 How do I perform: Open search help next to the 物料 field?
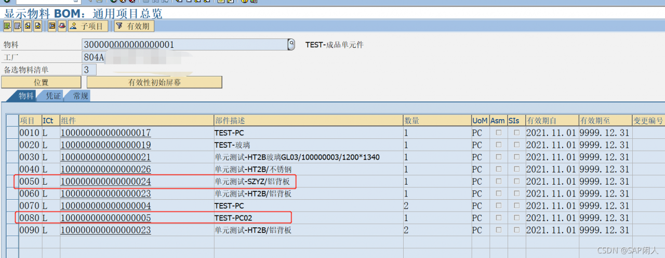[x=291, y=44]
